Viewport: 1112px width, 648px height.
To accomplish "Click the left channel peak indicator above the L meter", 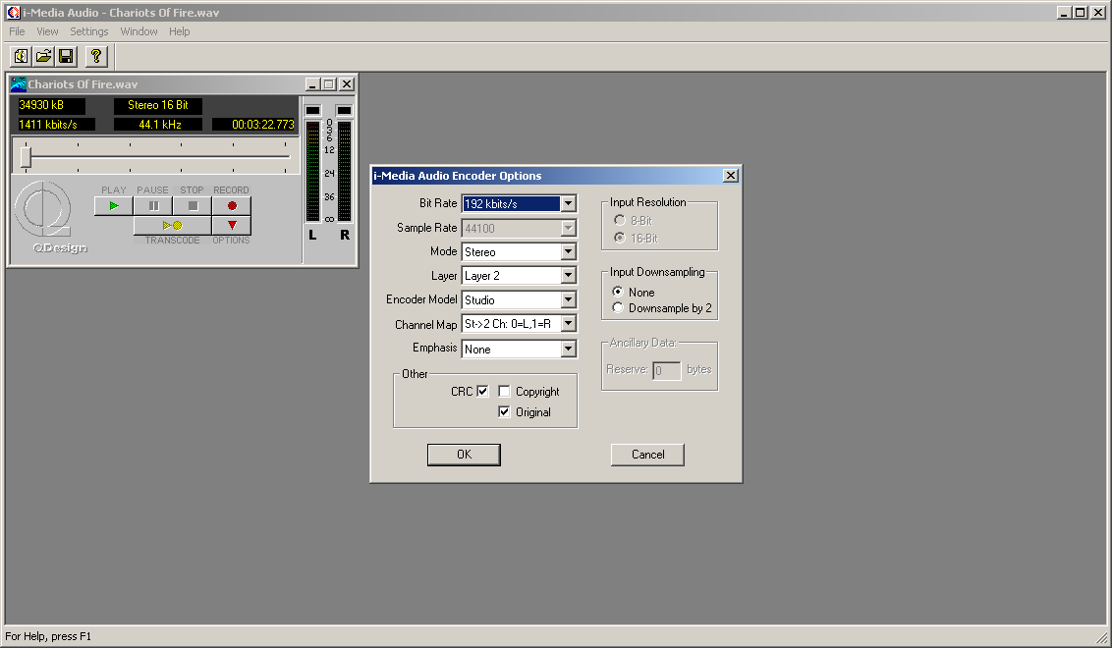I will [x=312, y=111].
